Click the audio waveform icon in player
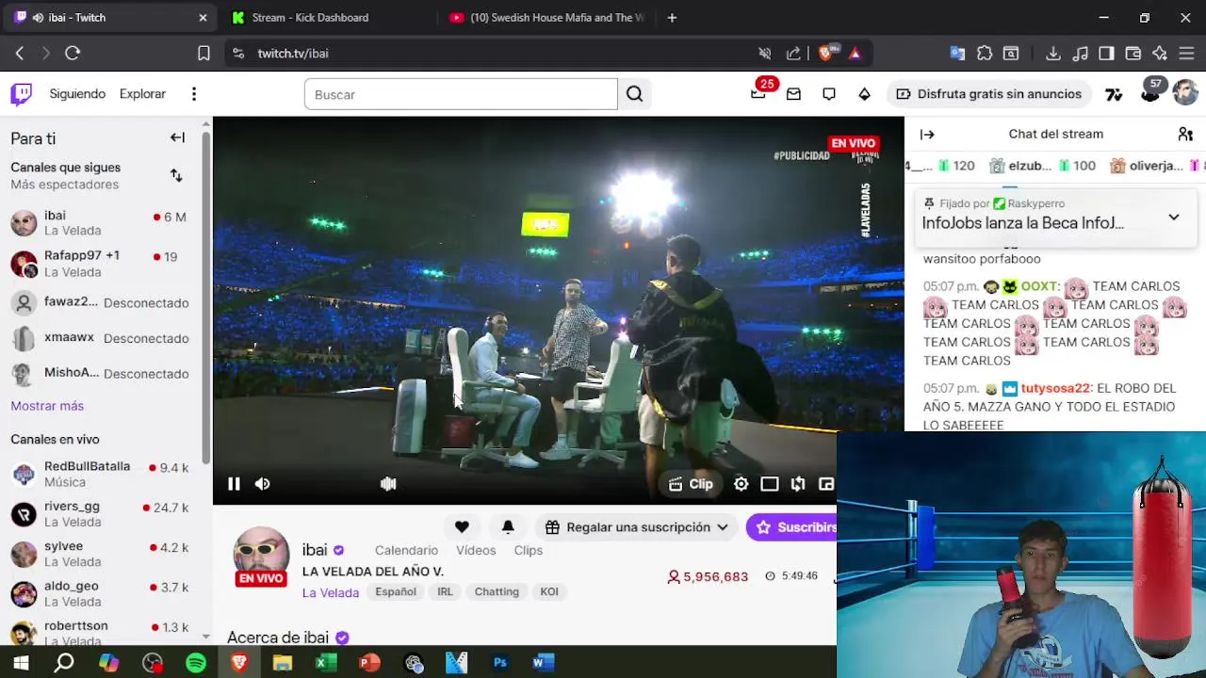Image resolution: width=1206 pixels, height=678 pixels. (388, 484)
